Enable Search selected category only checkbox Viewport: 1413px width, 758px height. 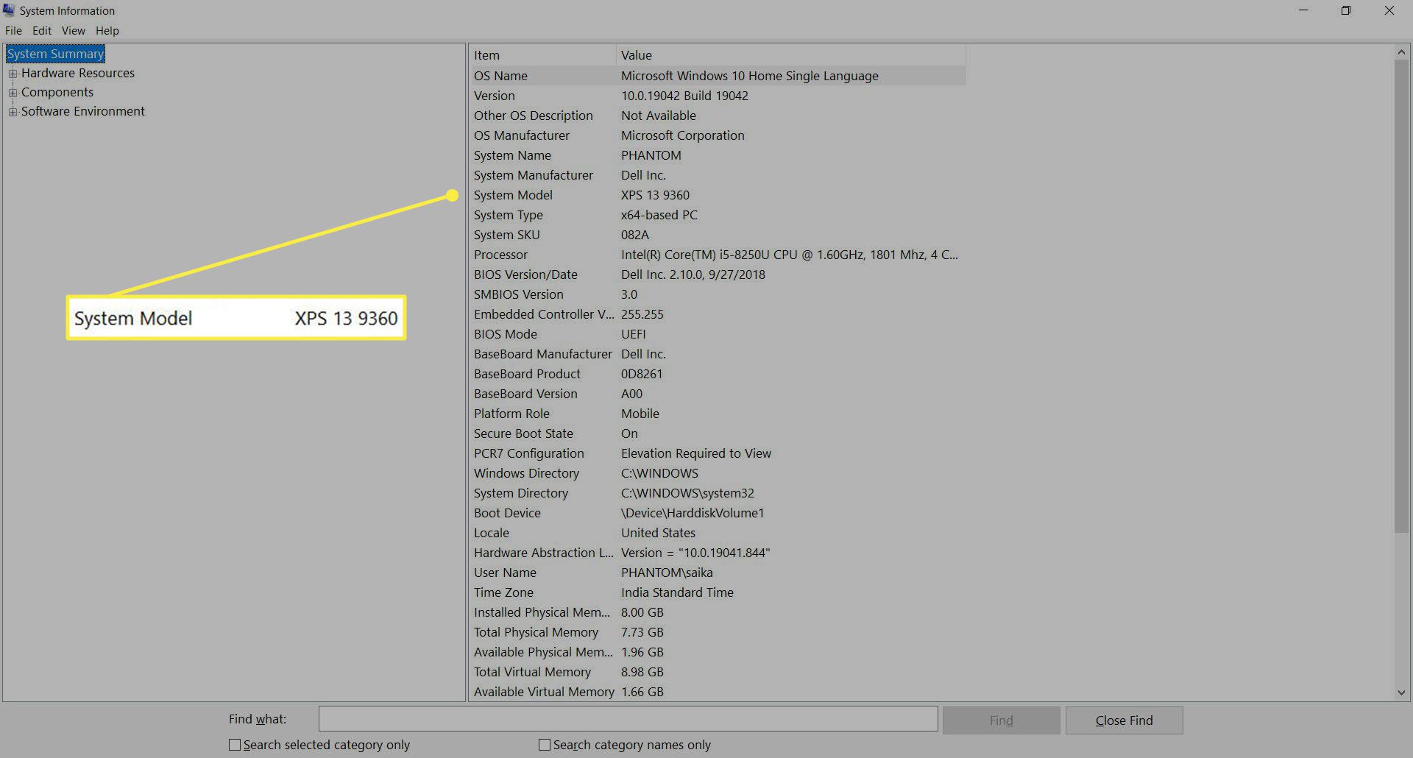click(235, 745)
